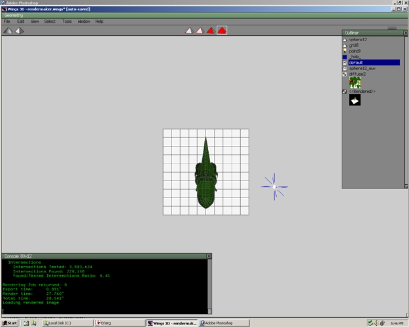Click the diffuse2 texture thumbnail

(355, 83)
